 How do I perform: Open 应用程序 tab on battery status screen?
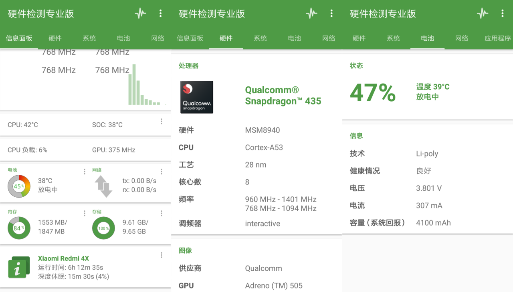498,38
